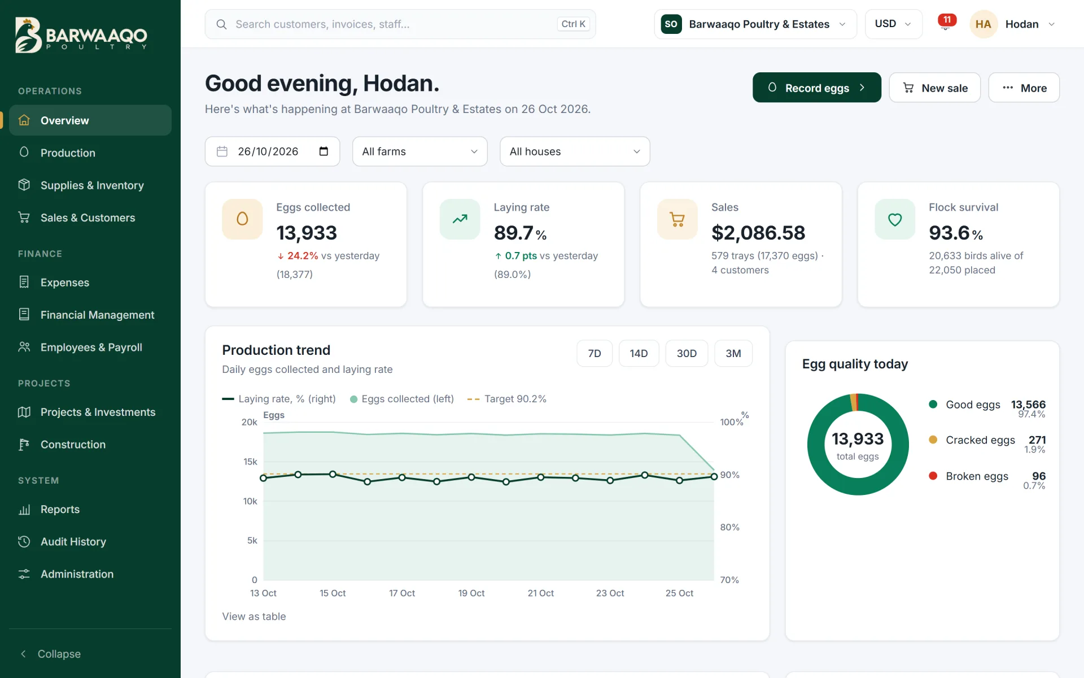Screen dimensions: 1084x678
Task: Focus the search customers, invoices field
Action: (x=400, y=24)
